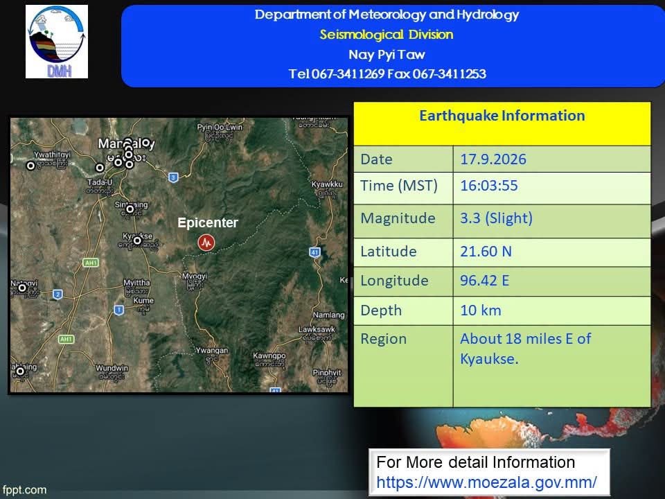Click the route 1 shield near Kume
Viewport: 665px width, 499px height.
click(118, 310)
